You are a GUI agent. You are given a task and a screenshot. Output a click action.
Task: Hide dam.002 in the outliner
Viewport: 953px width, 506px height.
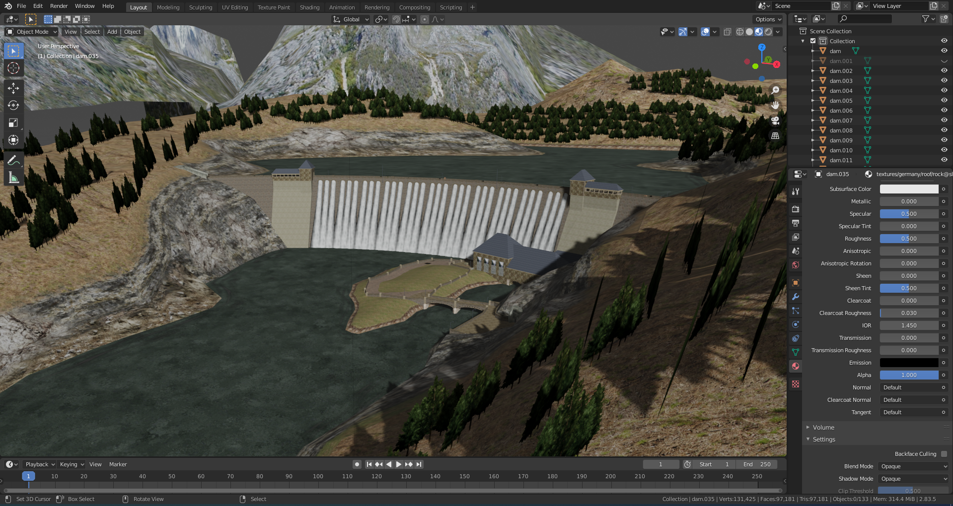point(944,71)
